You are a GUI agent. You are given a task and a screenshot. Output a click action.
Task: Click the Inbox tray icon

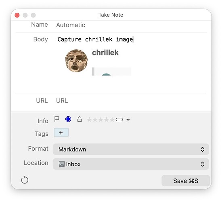click(62, 164)
